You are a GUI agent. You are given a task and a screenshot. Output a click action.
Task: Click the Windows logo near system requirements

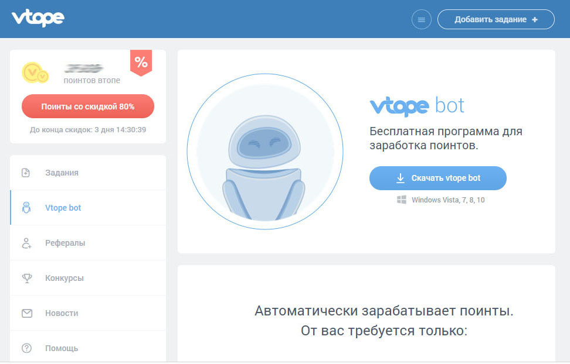pyautogui.click(x=402, y=199)
